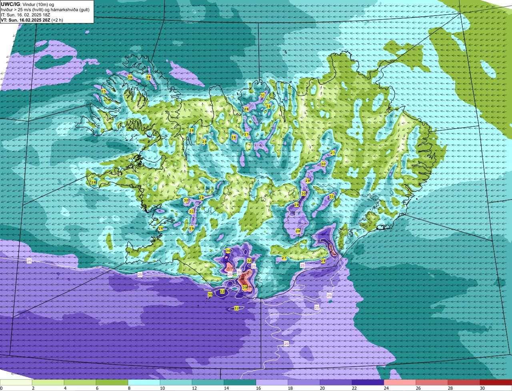Click the legend tick label "28"
The height and width of the screenshot is (391, 512).
pos(450,388)
